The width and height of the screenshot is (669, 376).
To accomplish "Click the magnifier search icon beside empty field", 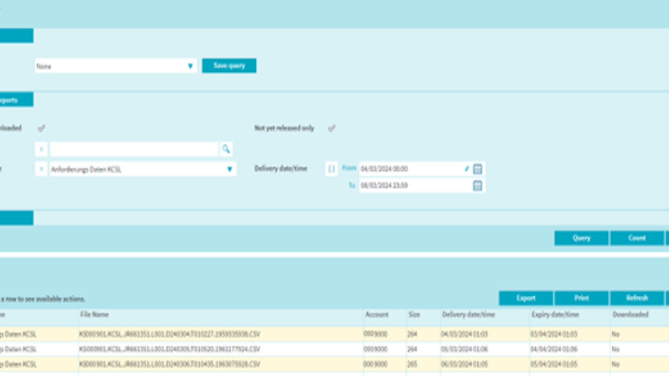I will coord(226,149).
